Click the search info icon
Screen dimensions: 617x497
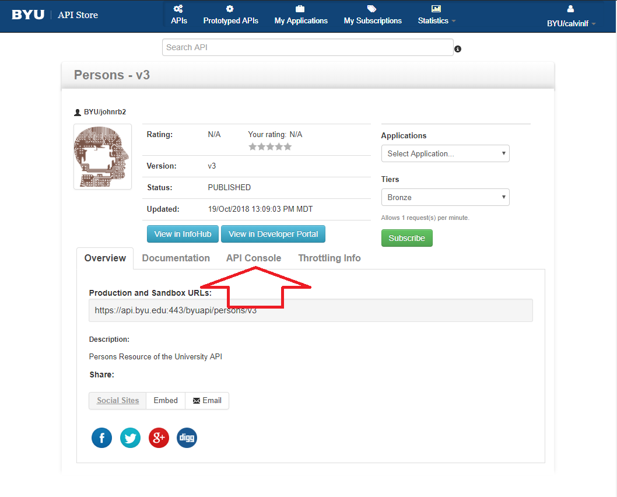click(x=458, y=49)
